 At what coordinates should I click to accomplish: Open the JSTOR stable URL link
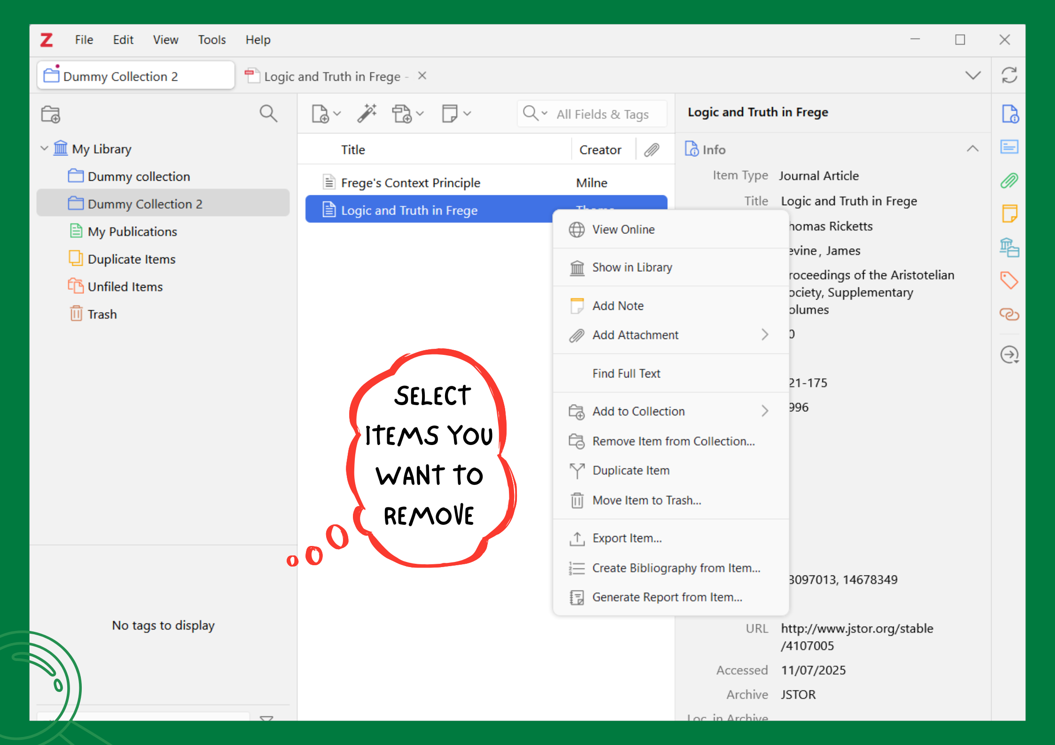tap(856, 629)
